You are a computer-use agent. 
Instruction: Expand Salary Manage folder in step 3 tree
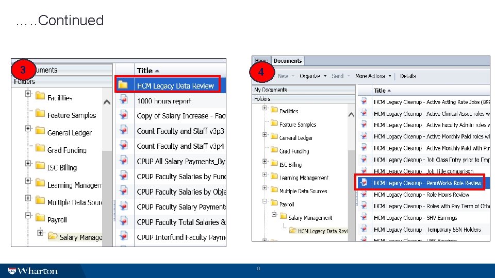tap(40, 233)
